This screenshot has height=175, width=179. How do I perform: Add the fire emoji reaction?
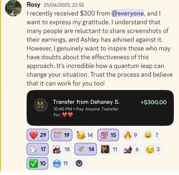click(130, 135)
